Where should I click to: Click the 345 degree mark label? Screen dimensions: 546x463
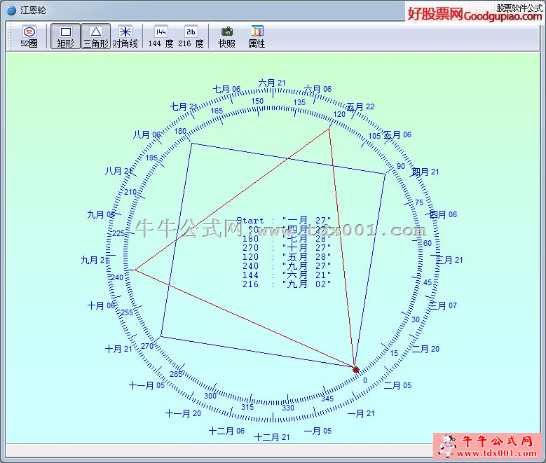coord(327,399)
